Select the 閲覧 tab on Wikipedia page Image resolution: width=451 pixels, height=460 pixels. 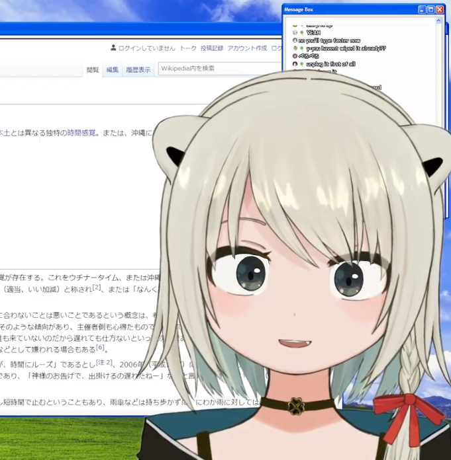[93, 70]
